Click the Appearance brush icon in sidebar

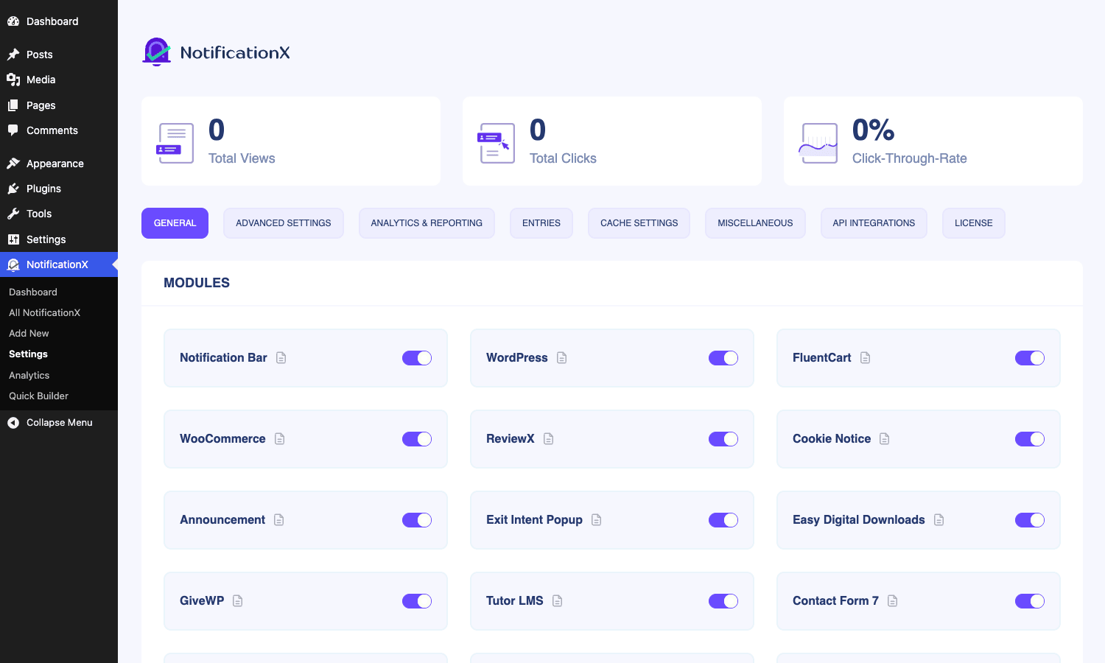pyautogui.click(x=13, y=164)
